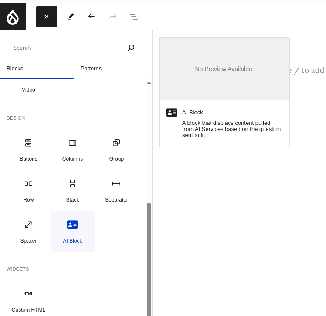
Task: Click the block list scrollbar thumb
Action: click(149, 258)
